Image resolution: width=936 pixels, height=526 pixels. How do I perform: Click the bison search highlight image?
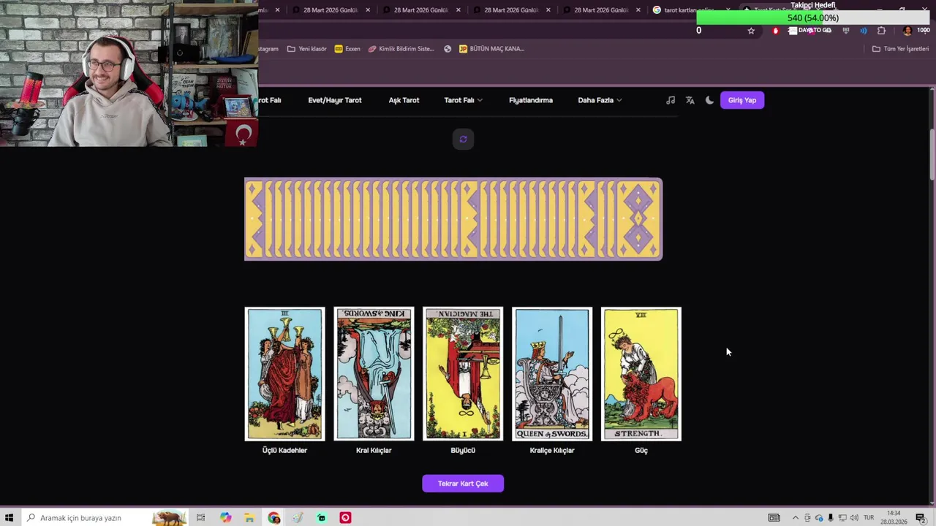point(169,518)
